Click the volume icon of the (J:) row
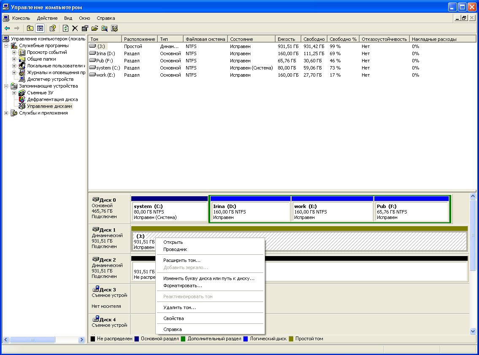Screen dimensions: 479x355 92,46
